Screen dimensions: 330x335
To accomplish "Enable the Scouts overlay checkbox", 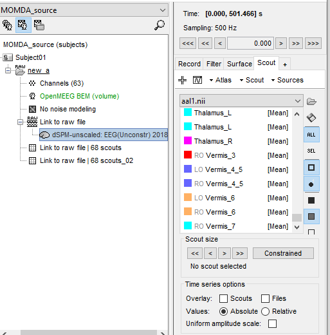I will (223, 298).
